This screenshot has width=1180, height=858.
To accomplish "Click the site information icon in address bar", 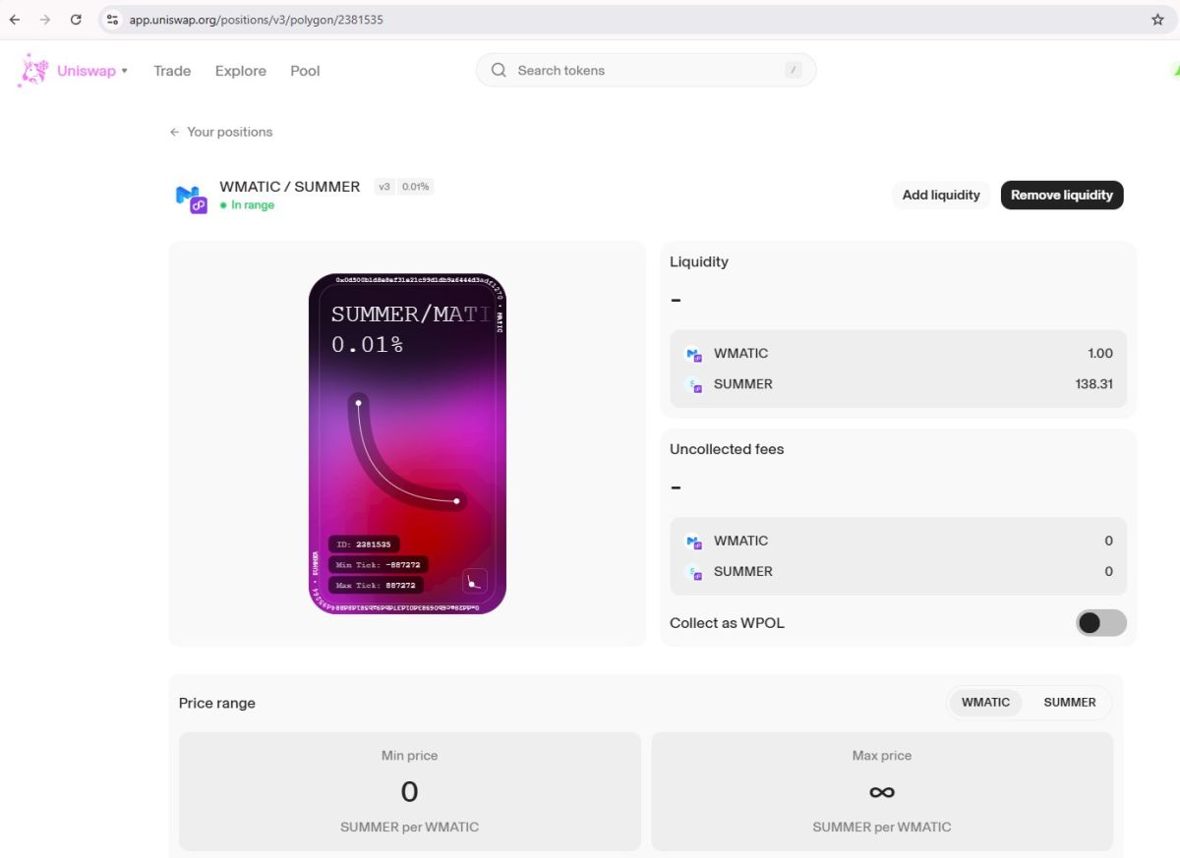I will 112,20.
